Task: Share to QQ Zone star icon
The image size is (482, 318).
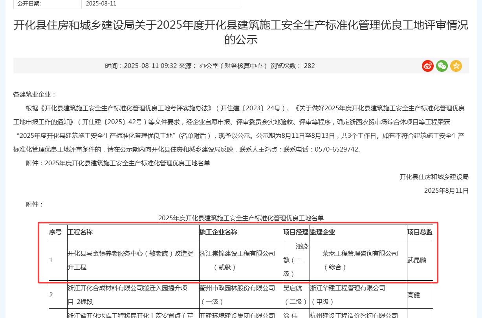Action: 456,66
